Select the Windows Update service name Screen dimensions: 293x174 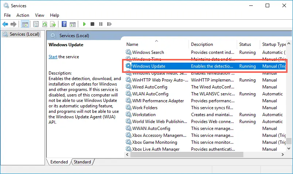click(149, 66)
